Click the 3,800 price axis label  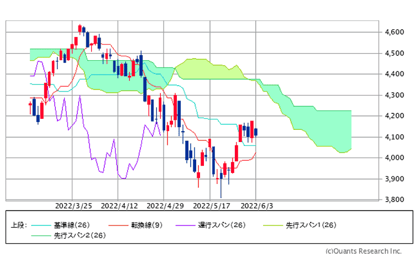coord(395,200)
